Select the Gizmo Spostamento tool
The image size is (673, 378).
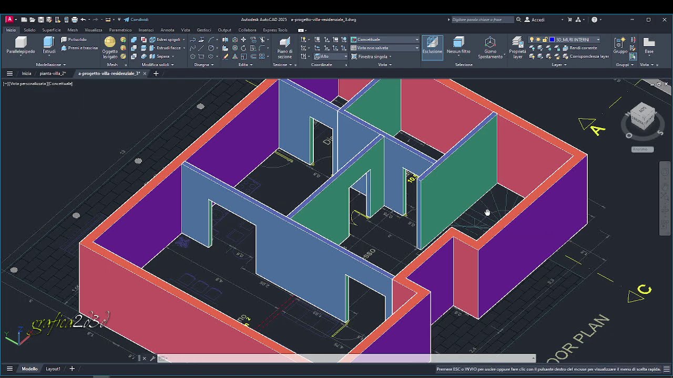pyautogui.click(x=490, y=47)
